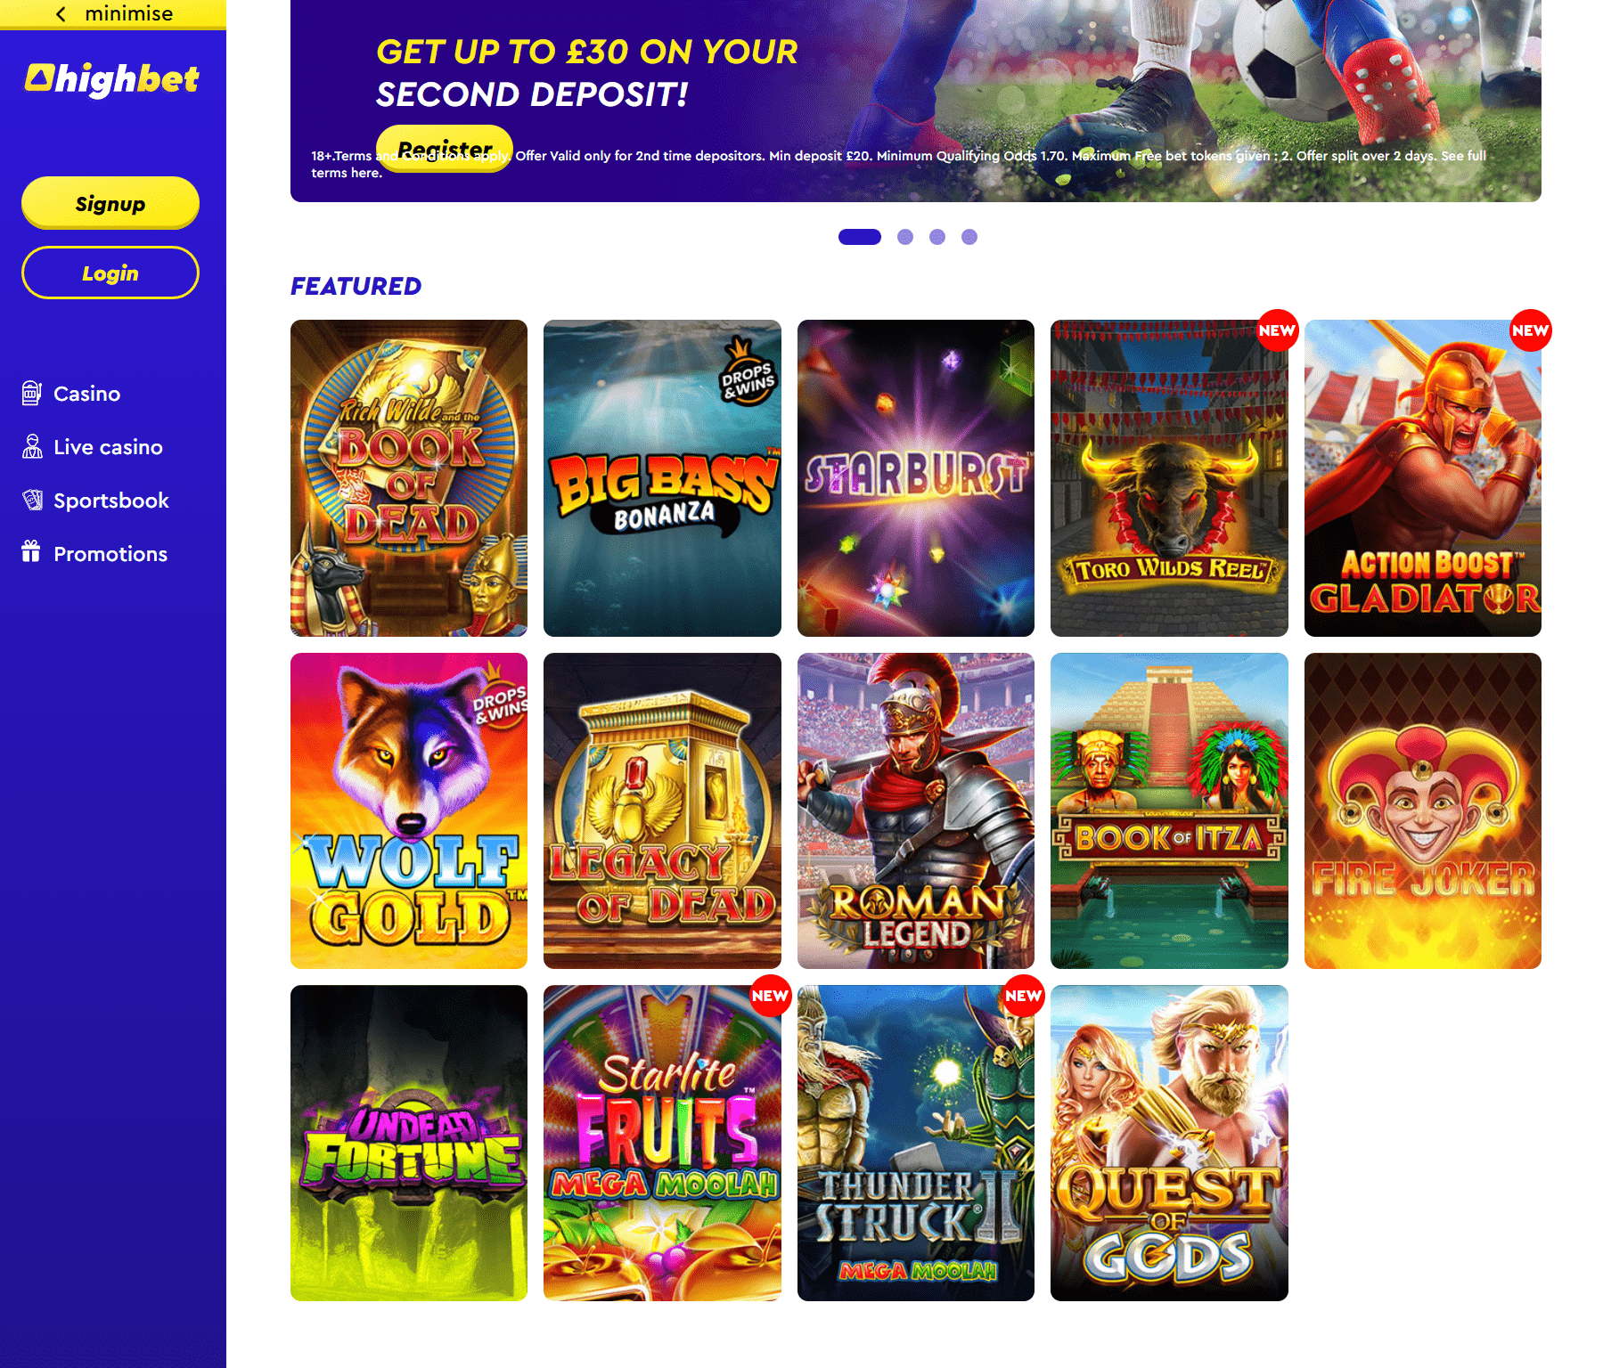Collapse sidebar with minimise chevron
The width and height of the screenshot is (1603, 1368).
coord(61,13)
